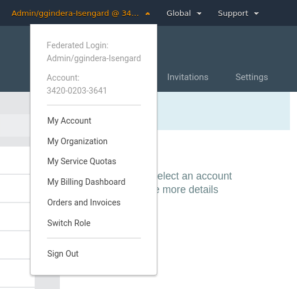Open the Support dropdown menu
Image resolution: width=297 pixels, height=289 pixels.
[x=238, y=14]
